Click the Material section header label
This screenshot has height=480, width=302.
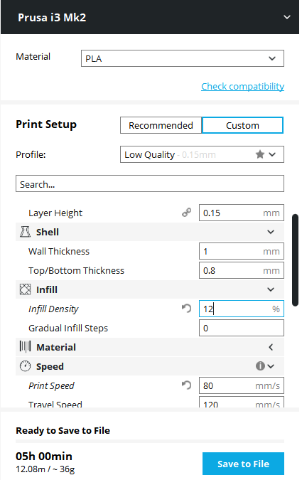coord(56,347)
